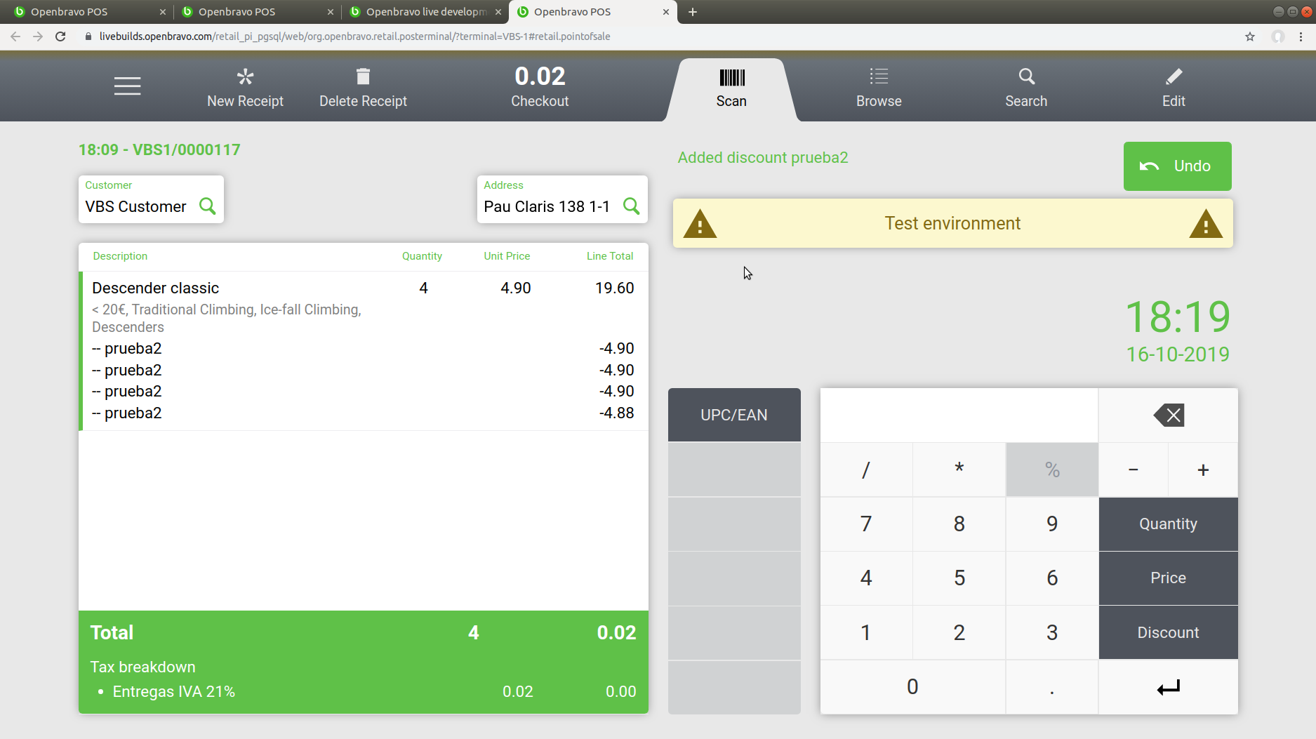Click bookmark star icon in address bar
1316x739 pixels.
click(1250, 36)
